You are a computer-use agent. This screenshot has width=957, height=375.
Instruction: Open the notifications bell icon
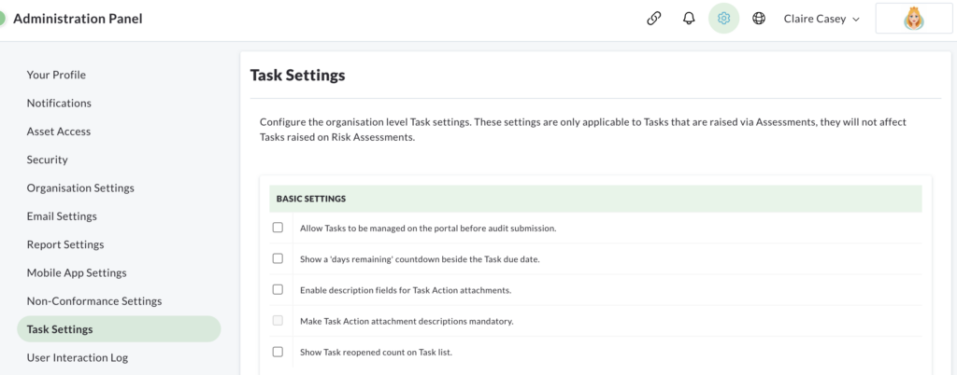click(x=689, y=19)
